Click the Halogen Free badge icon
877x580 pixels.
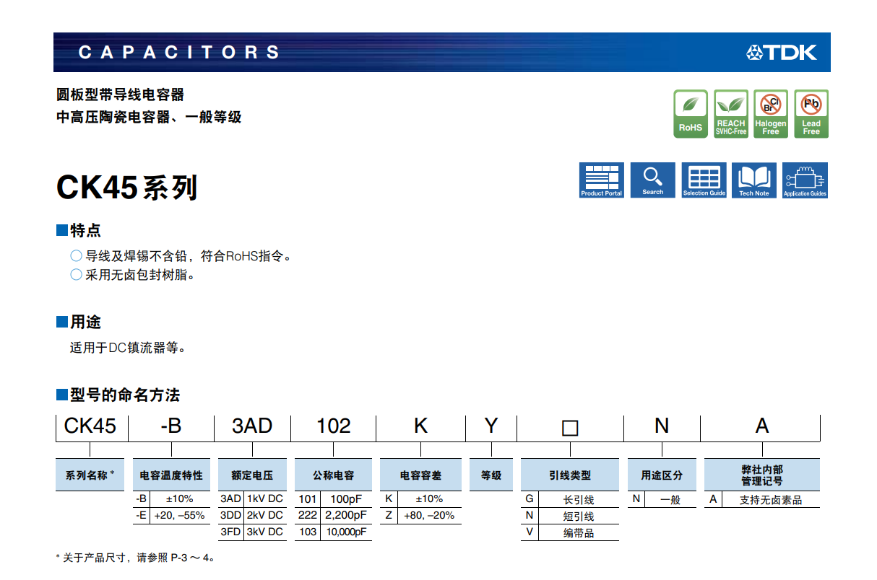(x=771, y=113)
